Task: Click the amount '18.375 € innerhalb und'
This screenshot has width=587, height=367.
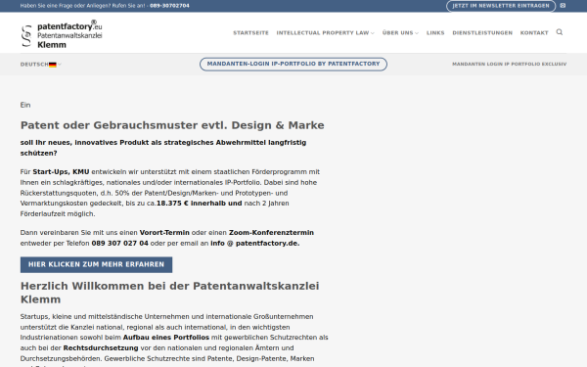Action: coord(200,204)
